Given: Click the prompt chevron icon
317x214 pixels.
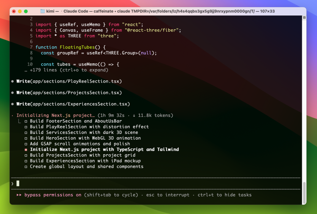Looking at the screenshot, I should [13, 184].
